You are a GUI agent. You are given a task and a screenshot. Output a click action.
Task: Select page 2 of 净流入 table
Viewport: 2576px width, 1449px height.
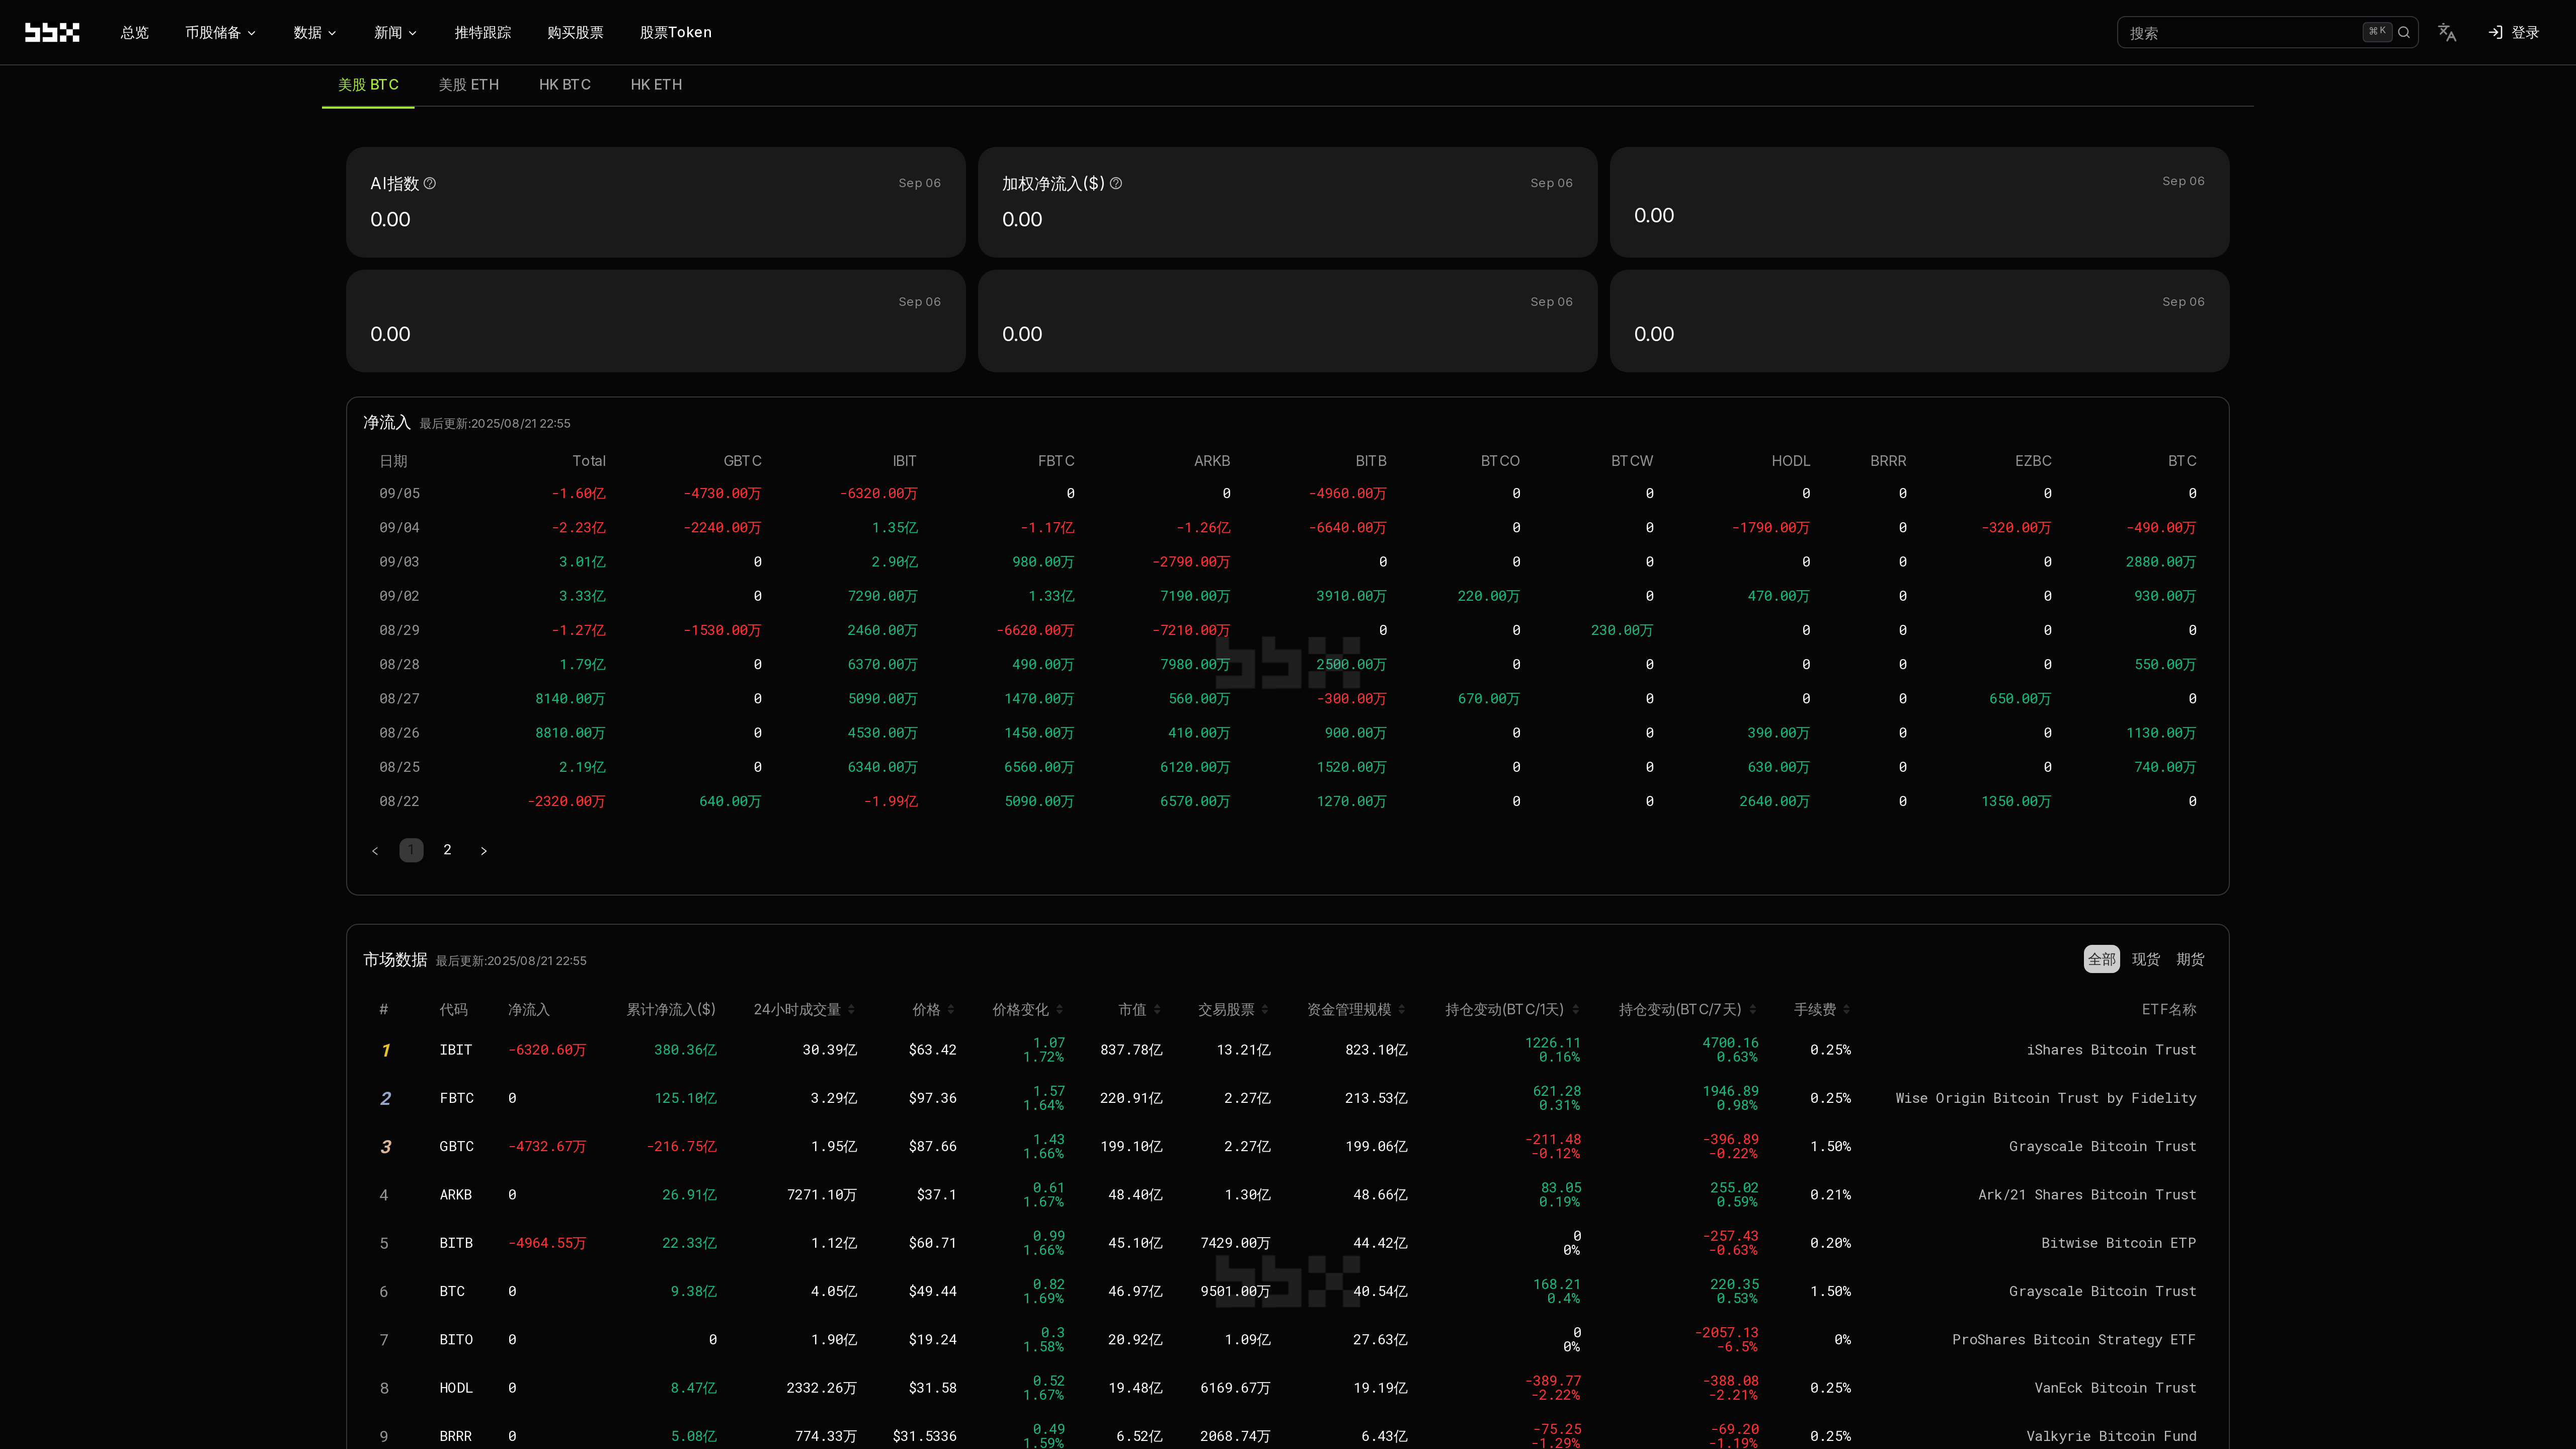(447, 850)
